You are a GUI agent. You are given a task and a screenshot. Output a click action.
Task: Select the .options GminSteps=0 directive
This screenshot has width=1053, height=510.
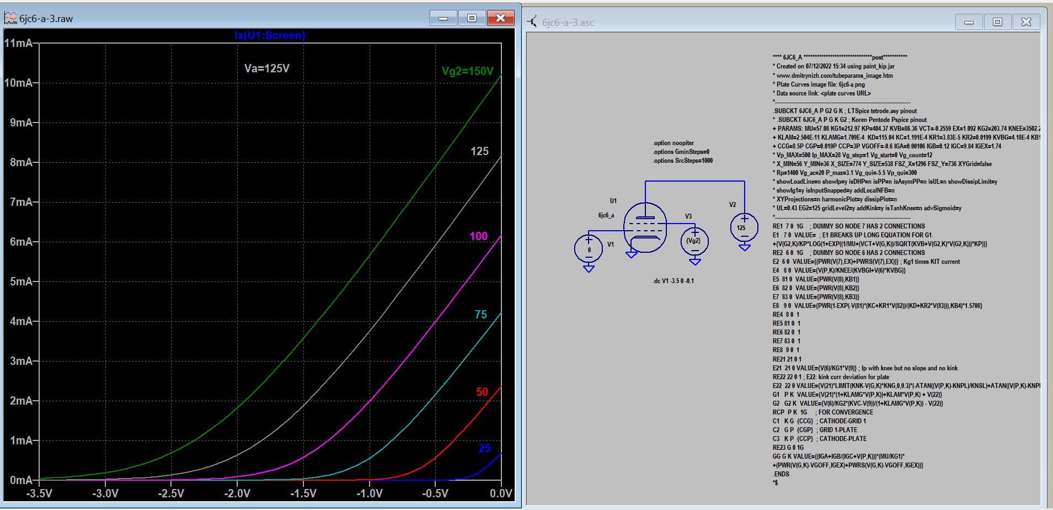point(681,152)
